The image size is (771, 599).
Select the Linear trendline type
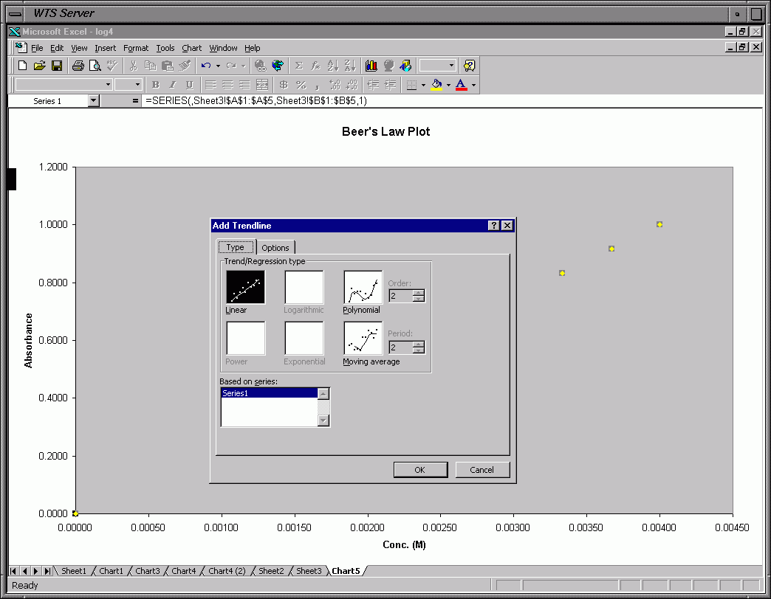[245, 288]
